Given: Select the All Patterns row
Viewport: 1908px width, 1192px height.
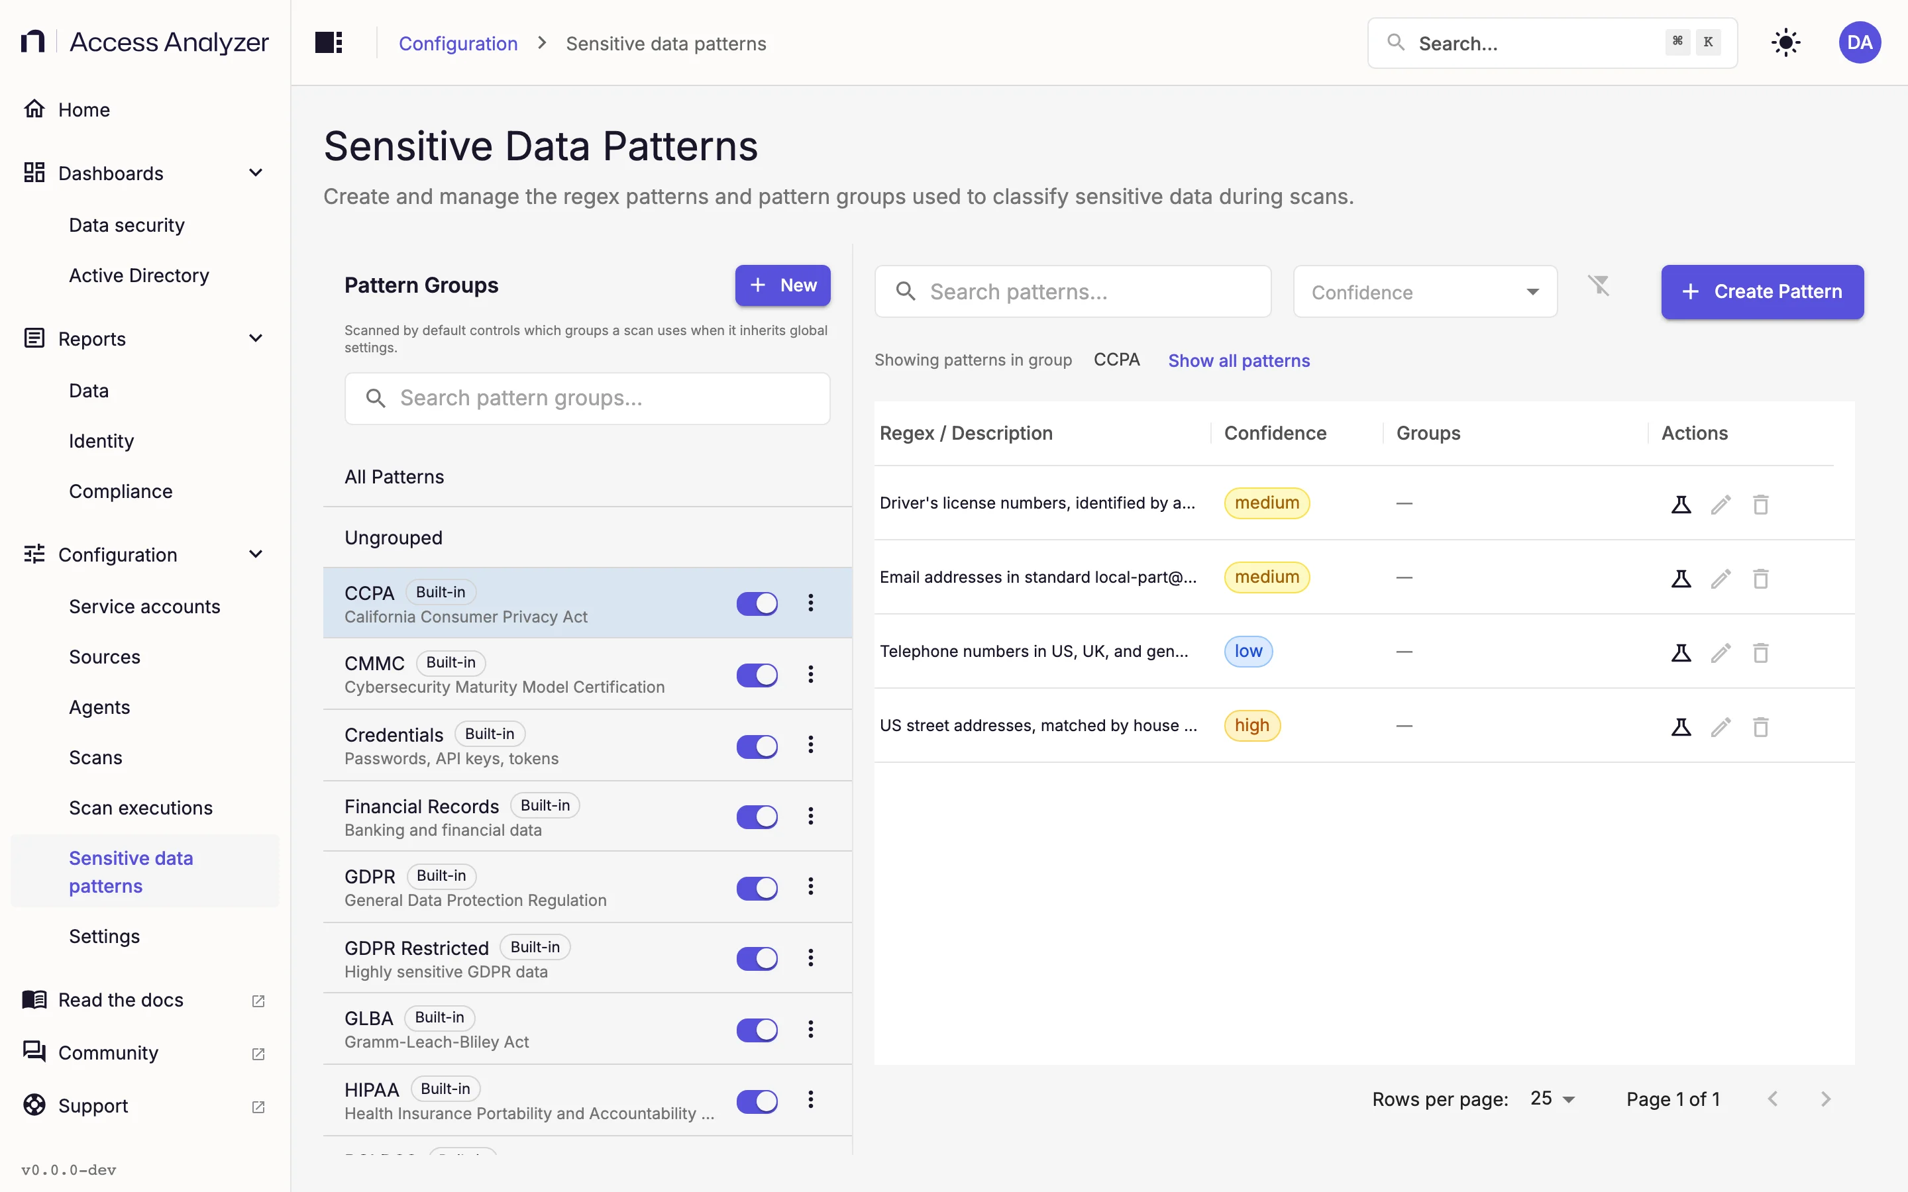Looking at the screenshot, I should (x=586, y=477).
